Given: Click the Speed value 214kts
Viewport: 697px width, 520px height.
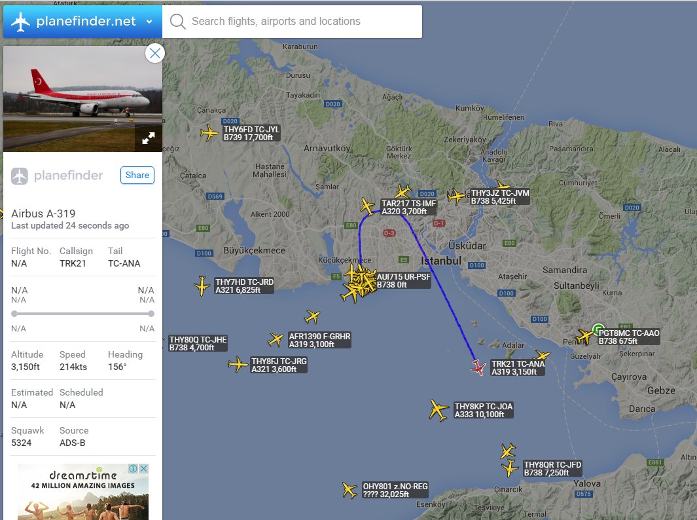Looking at the screenshot, I should (x=73, y=367).
